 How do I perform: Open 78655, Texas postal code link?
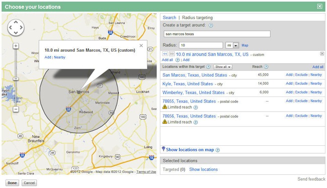pyautogui.click(x=189, y=102)
